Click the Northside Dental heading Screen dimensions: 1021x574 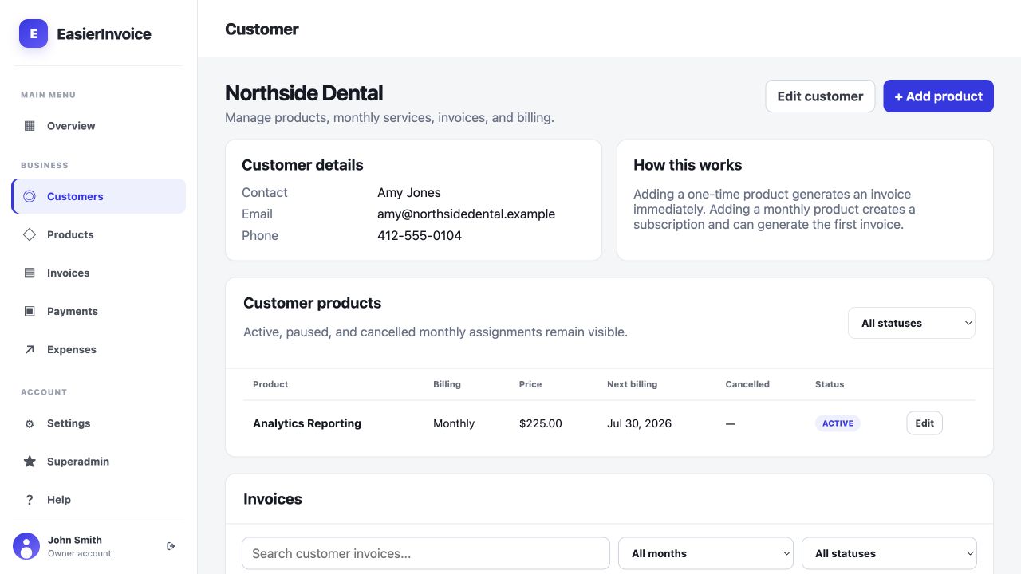(304, 93)
